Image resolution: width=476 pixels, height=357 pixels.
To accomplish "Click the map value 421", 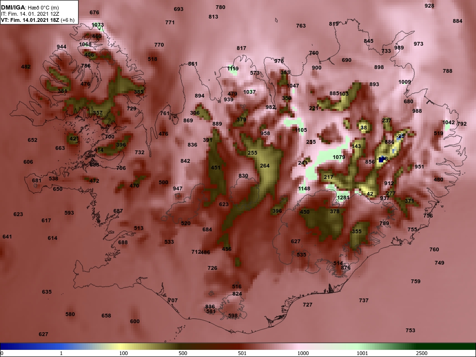I will [x=74, y=139].
